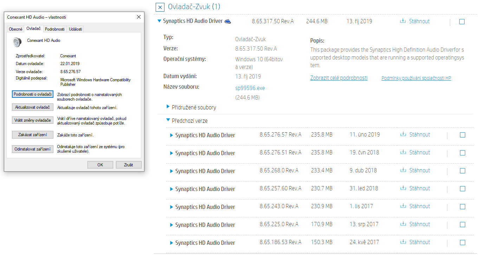Open the Podrobnosti tab

pyautogui.click(x=54, y=29)
